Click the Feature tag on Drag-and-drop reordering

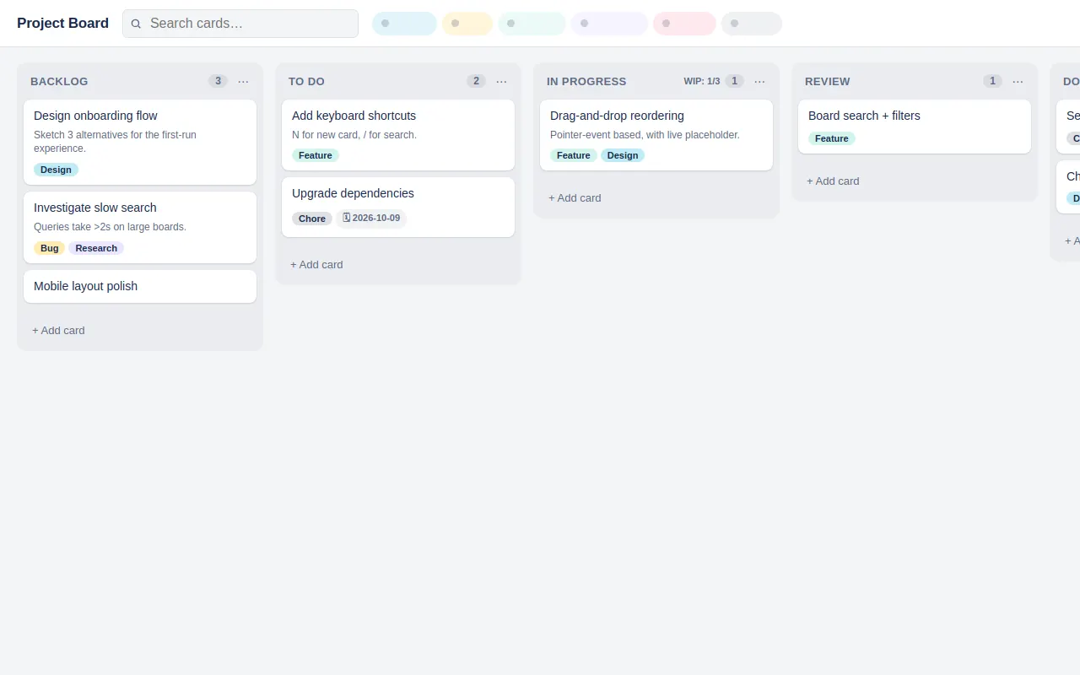point(574,155)
